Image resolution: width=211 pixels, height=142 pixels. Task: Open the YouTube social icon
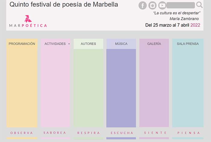point(162,5)
